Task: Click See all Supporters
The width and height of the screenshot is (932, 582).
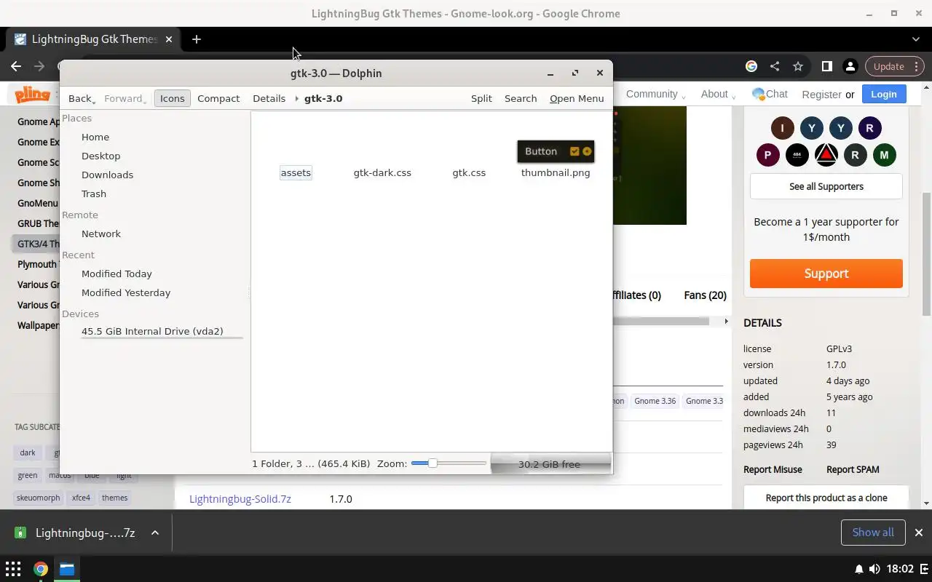Action: (826, 186)
